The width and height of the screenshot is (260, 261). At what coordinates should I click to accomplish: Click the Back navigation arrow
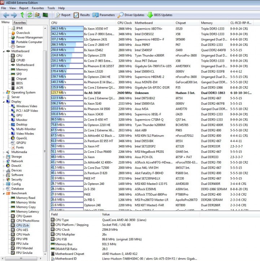pos(6,15)
